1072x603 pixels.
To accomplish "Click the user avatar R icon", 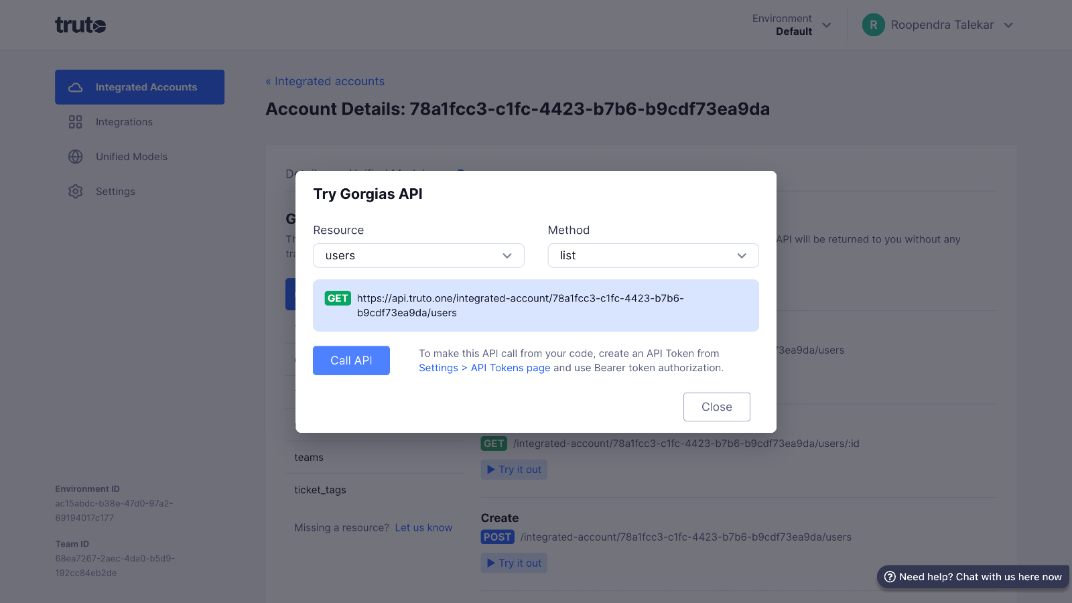I will pyautogui.click(x=873, y=25).
